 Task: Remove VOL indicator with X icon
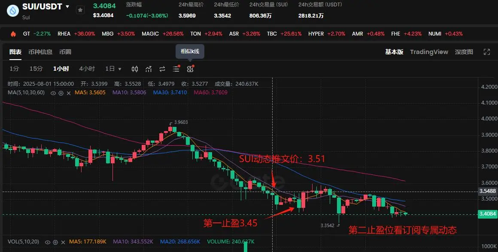63,242
